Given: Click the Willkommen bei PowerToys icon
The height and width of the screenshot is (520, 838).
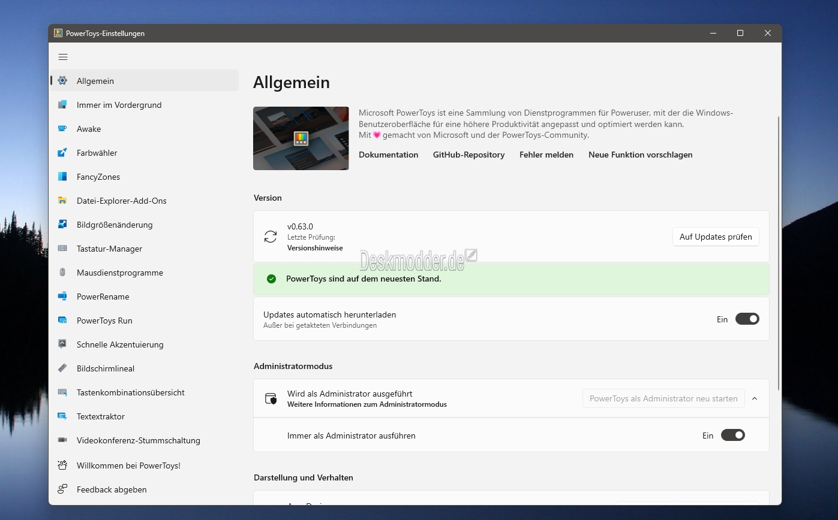Looking at the screenshot, I should pos(62,465).
